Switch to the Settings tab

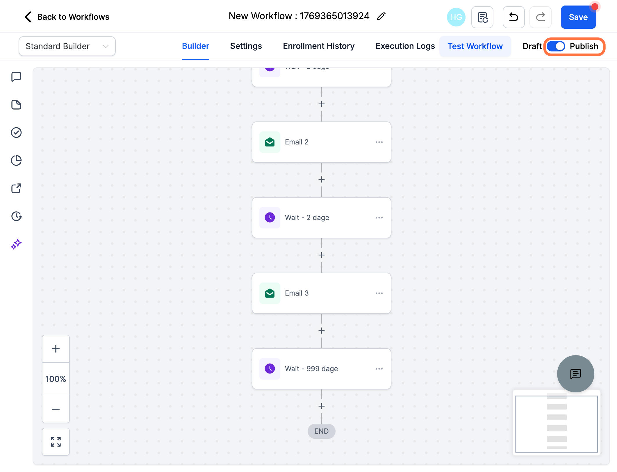246,46
